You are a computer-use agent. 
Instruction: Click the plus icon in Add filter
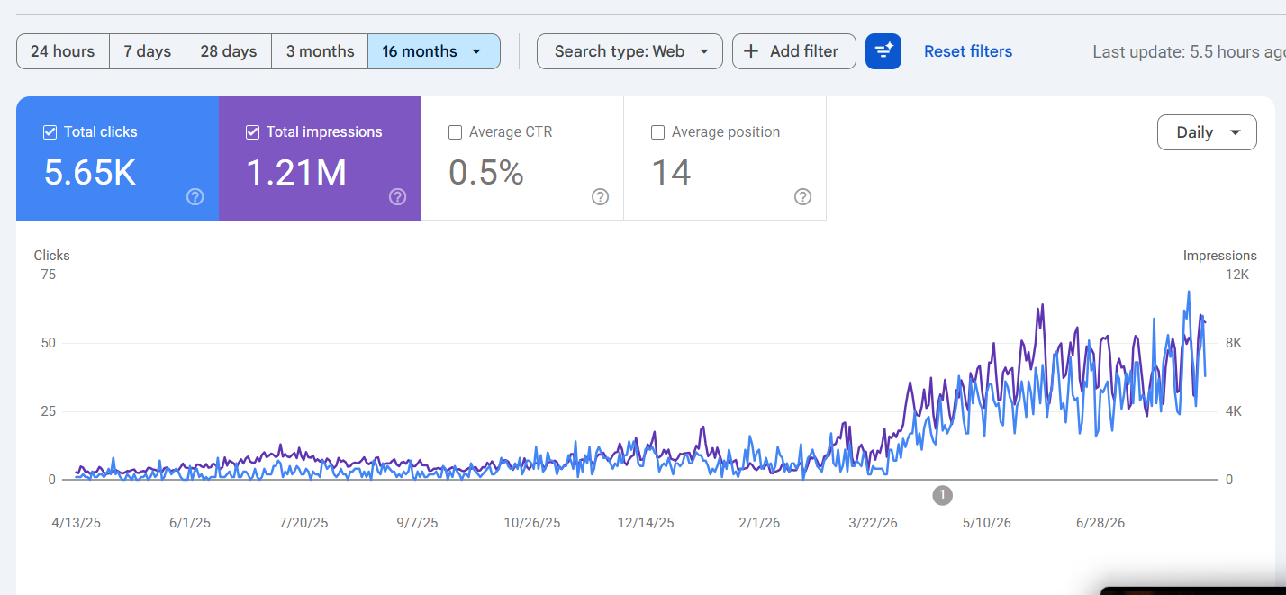pyautogui.click(x=751, y=51)
